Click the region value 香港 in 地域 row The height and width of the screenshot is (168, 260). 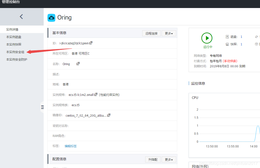[x=66, y=84]
